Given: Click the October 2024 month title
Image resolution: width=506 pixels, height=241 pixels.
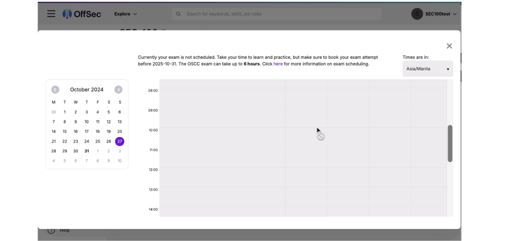Looking at the screenshot, I should point(87,90).
